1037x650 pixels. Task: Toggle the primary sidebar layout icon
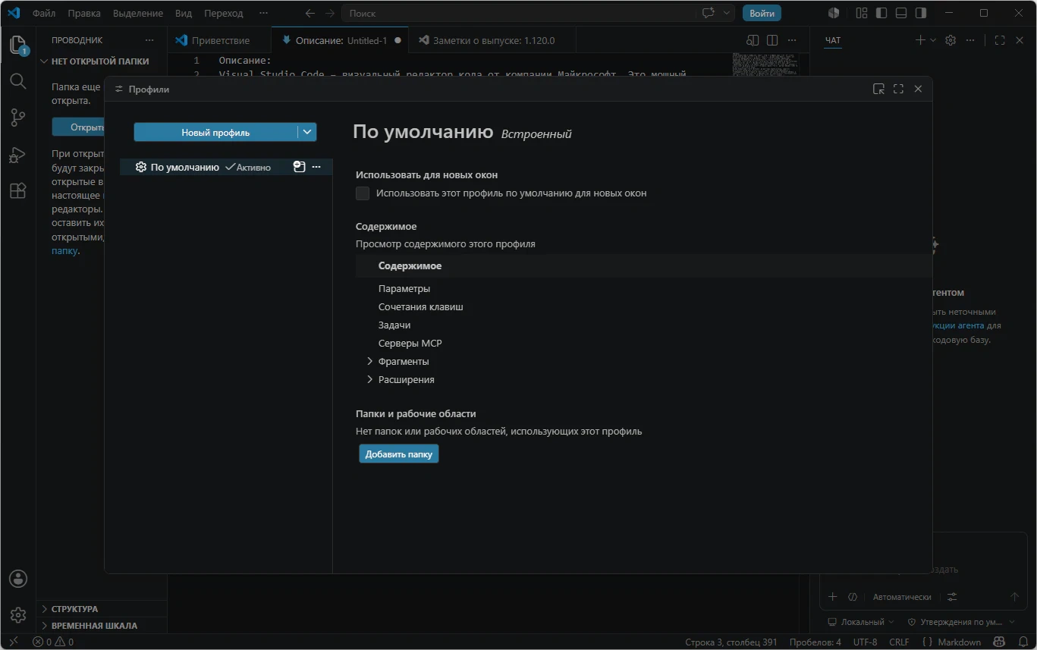881,13
